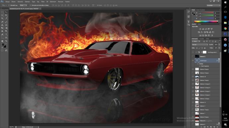This screenshot has height=128, width=229.
Task: Hide the selected text layer
Action: tap(193, 61)
